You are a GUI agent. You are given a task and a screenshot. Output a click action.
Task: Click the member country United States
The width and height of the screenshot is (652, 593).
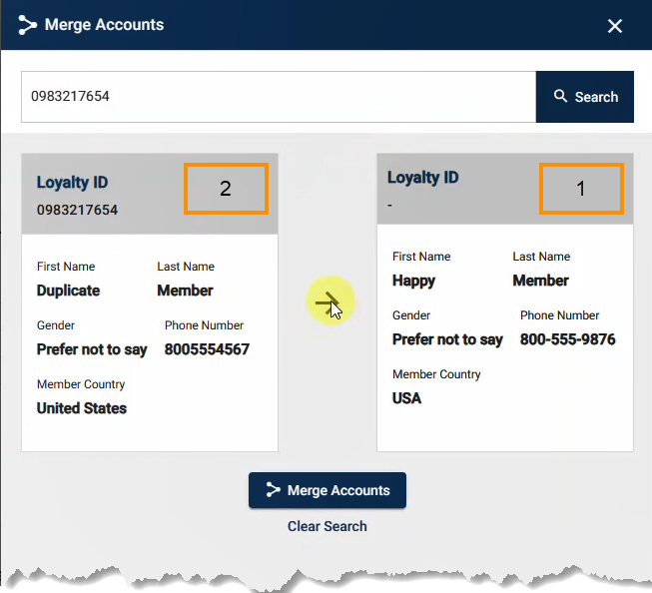(x=82, y=408)
